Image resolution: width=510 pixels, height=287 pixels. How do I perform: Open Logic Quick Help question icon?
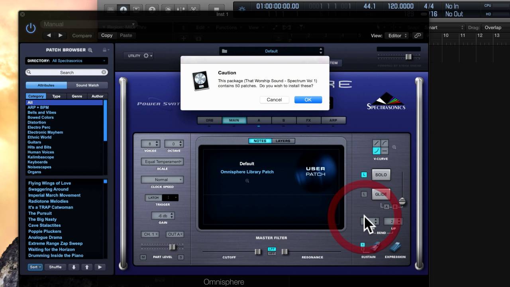point(151,9)
